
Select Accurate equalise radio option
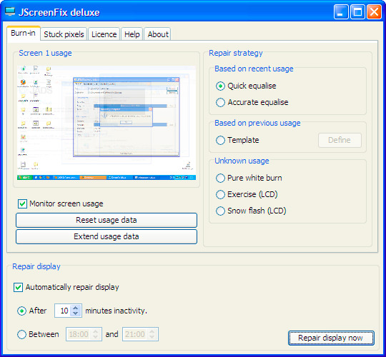tap(220, 102)
